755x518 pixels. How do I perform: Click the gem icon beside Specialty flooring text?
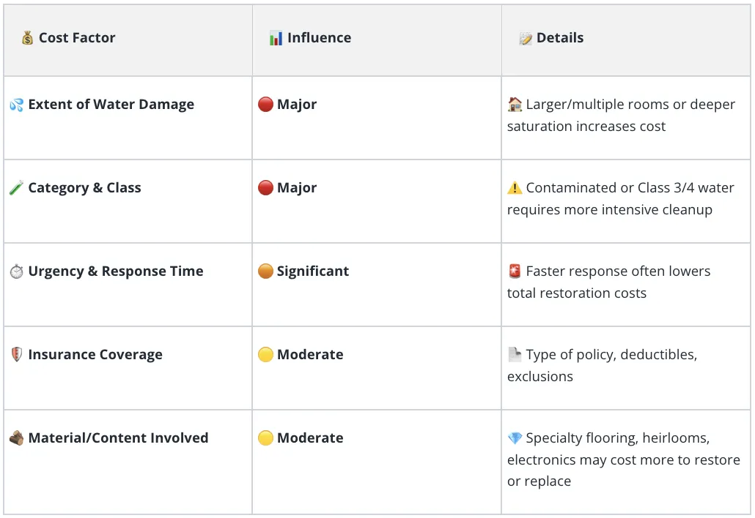coord(515,438)
